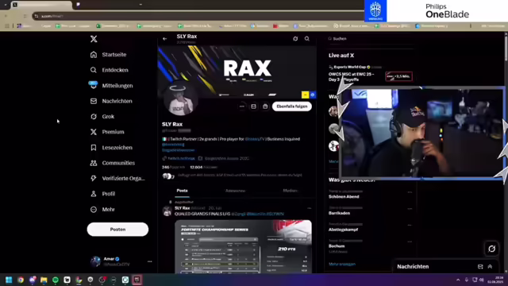Open Startseite from the sidebar
This screenshot has height=286, width=508.
pyautogui.click(x=108, y=55)
